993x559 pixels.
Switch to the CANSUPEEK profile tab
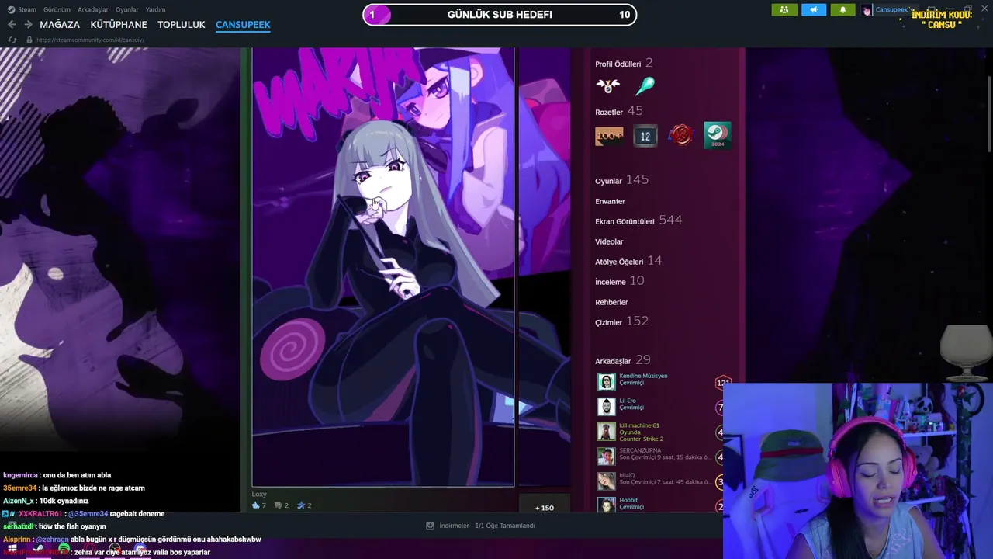pyautogui.click(x=243, y=25)
